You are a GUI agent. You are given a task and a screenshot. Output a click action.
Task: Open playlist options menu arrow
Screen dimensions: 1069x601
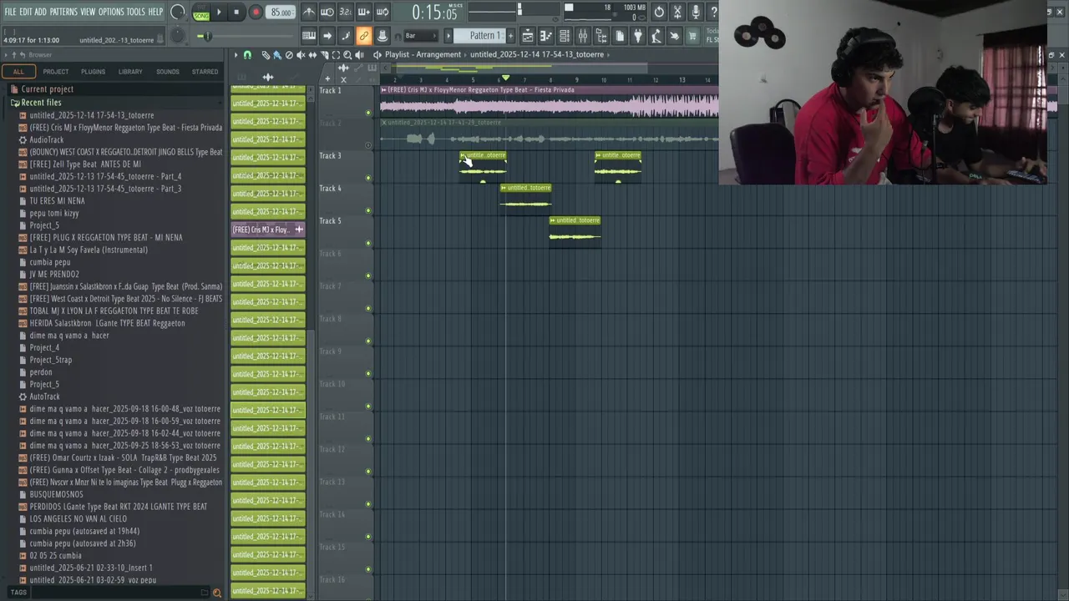tap(236, 55)
